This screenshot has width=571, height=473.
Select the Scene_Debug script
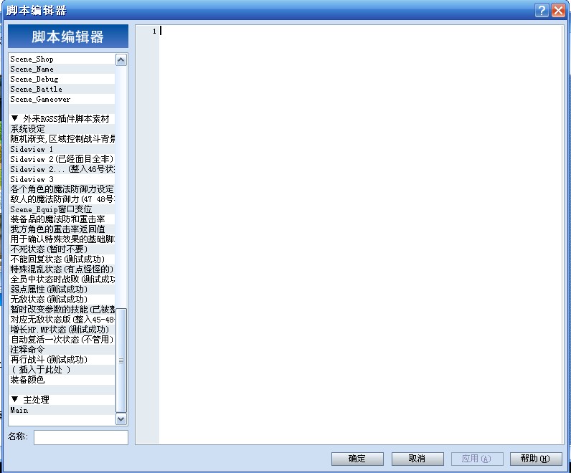62,79
